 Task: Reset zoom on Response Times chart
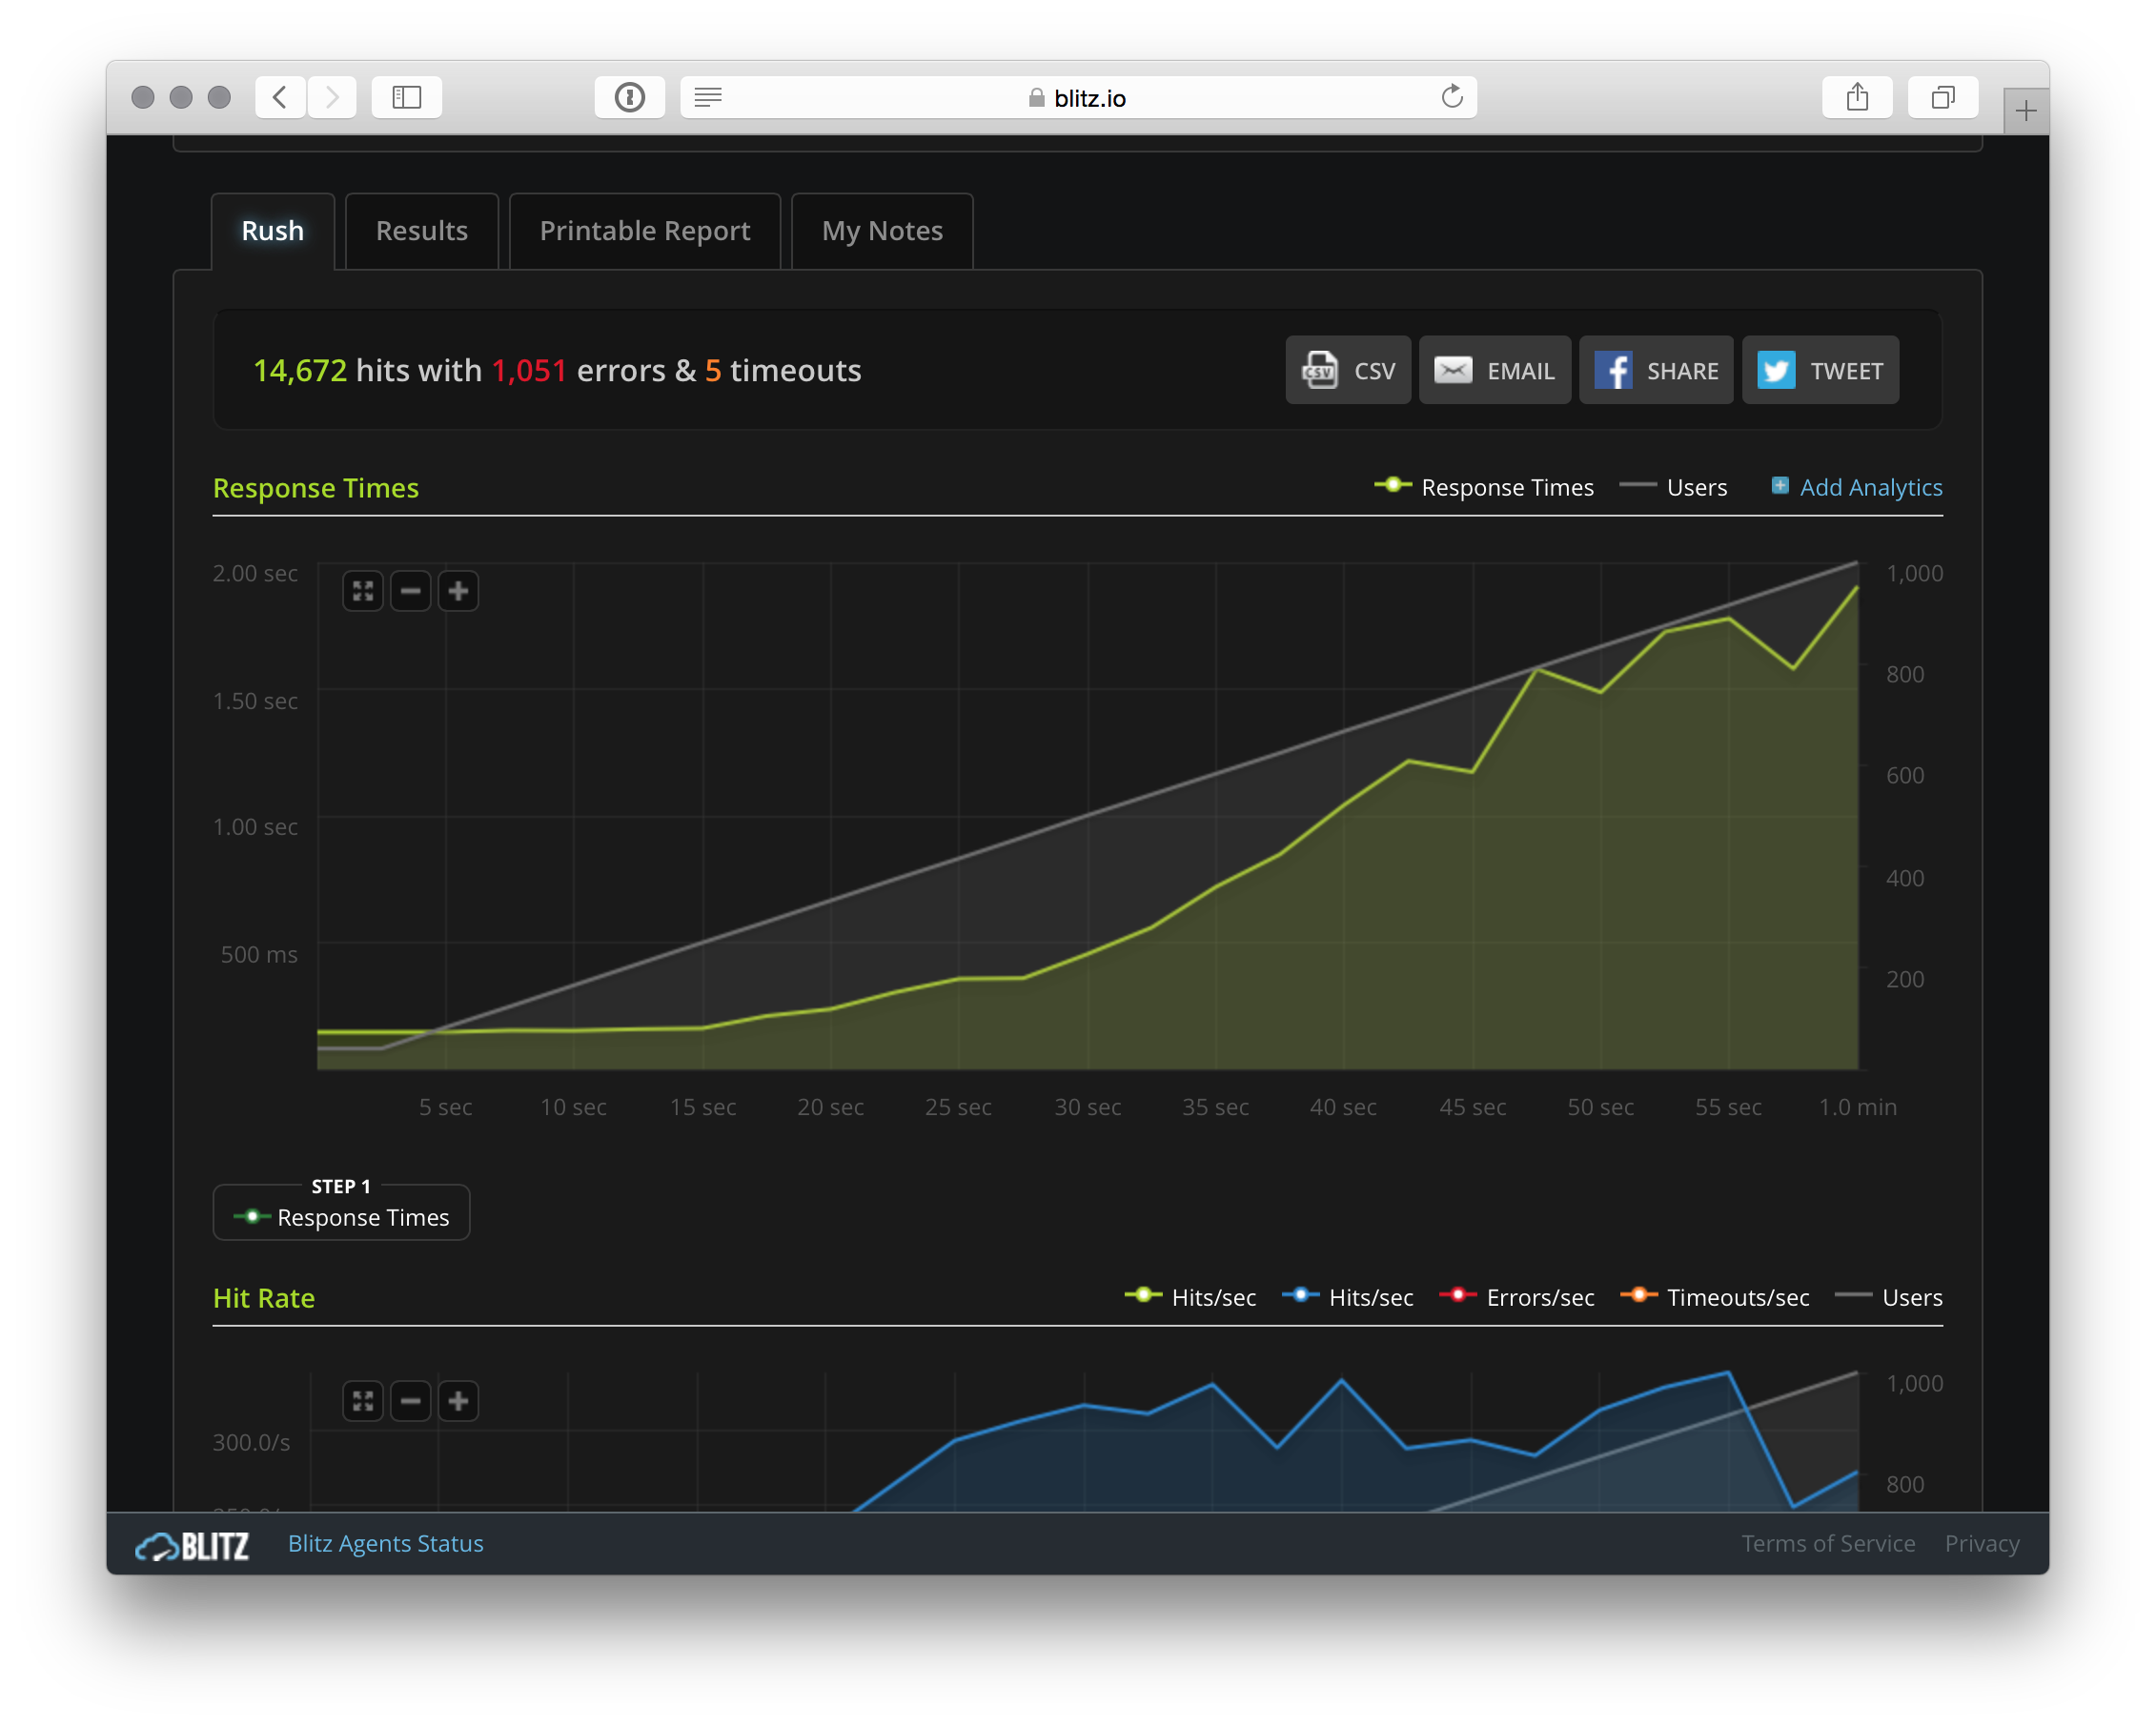pyautogui.click(x=362, y=591)
